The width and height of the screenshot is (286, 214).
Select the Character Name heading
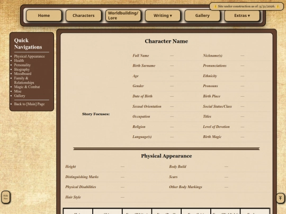point(166,41)
